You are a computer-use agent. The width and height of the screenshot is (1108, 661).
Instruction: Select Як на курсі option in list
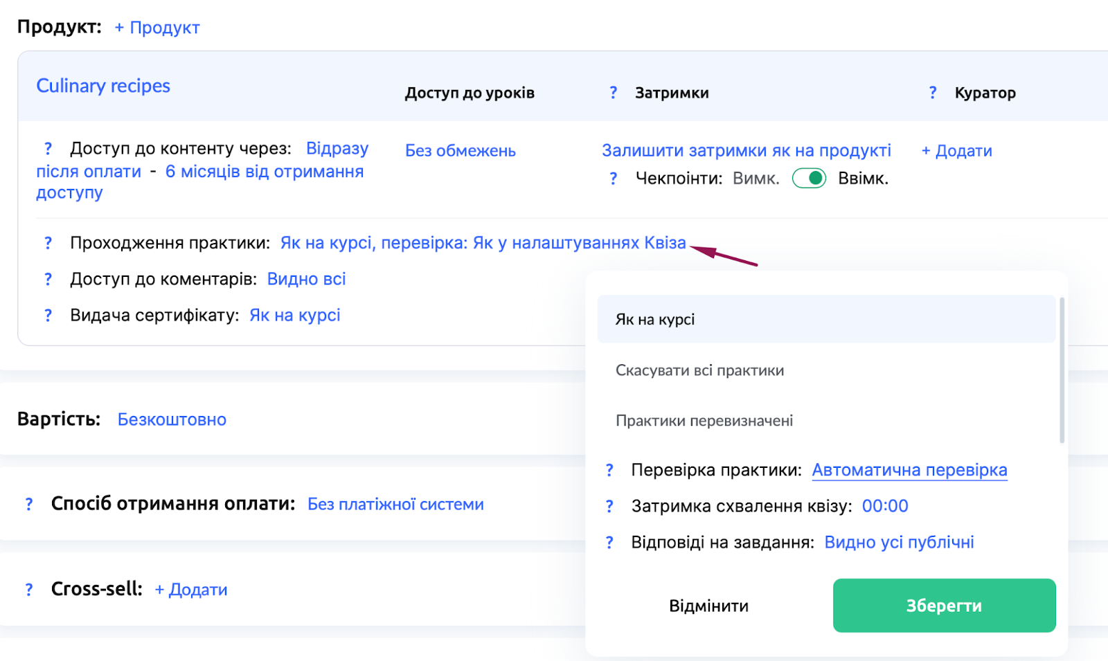point(825,320)
